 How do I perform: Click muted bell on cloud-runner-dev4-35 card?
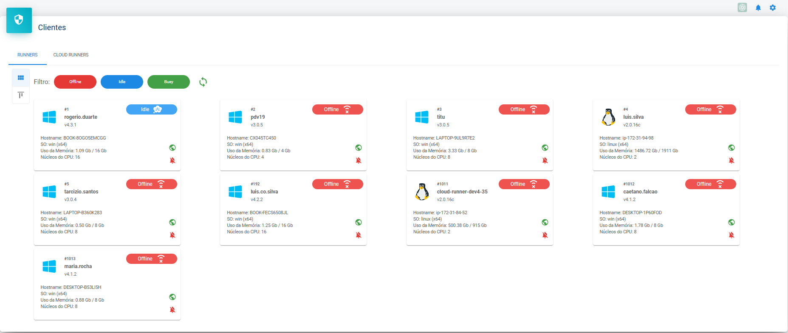pyautogui.click(x=545, y=235)
